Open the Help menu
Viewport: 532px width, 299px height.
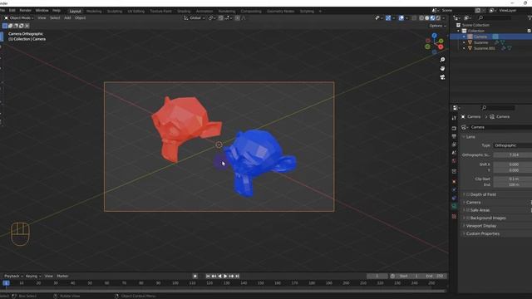(57, 11)
